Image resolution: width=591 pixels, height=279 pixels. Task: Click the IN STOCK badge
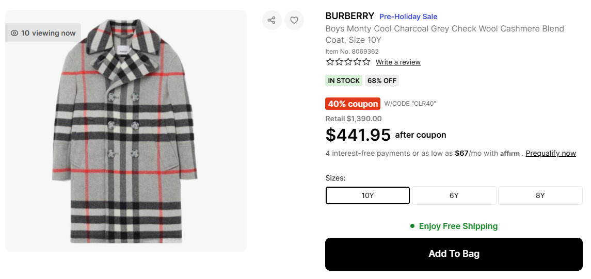pos(344,80)
